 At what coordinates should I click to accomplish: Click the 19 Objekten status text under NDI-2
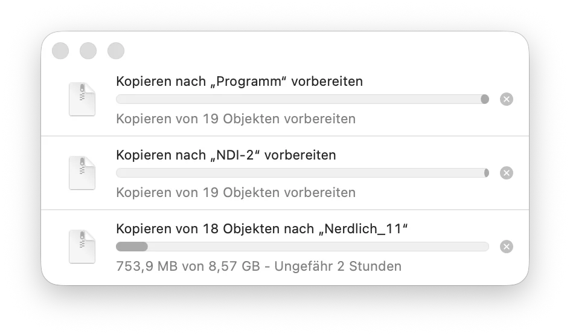coord(235,192)
